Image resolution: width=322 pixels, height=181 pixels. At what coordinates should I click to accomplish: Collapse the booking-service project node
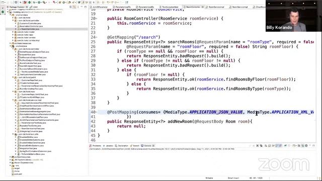coord(8,12)
